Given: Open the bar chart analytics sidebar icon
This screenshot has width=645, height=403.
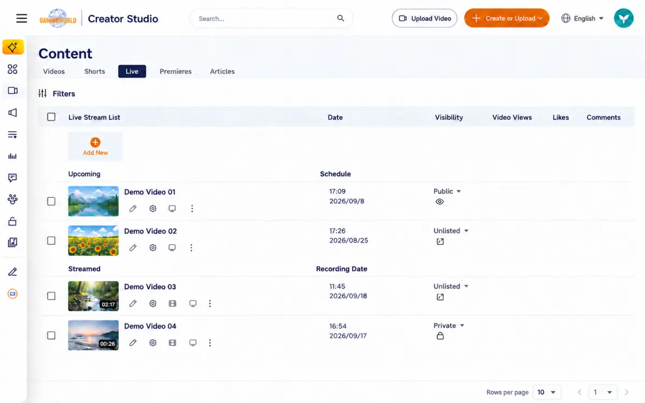Looking at the screenshot, I should [x=13, y=156].
